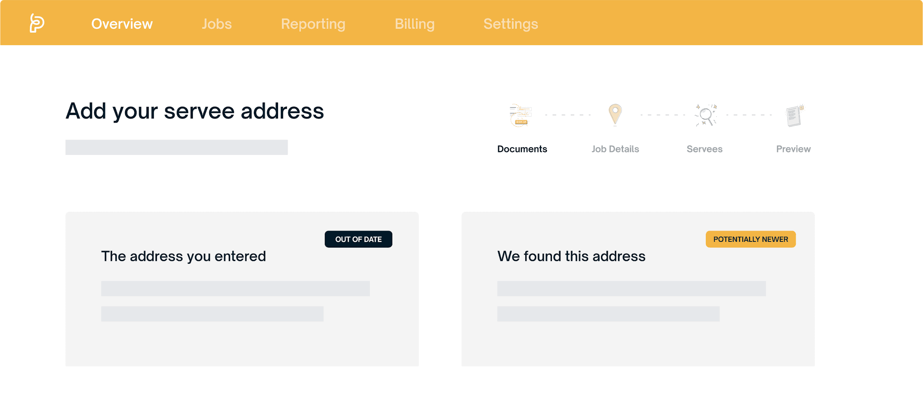This screenshot has height=406, width=923.
Task: Click the placeholder bar under the page title
Action: [177, 147]
